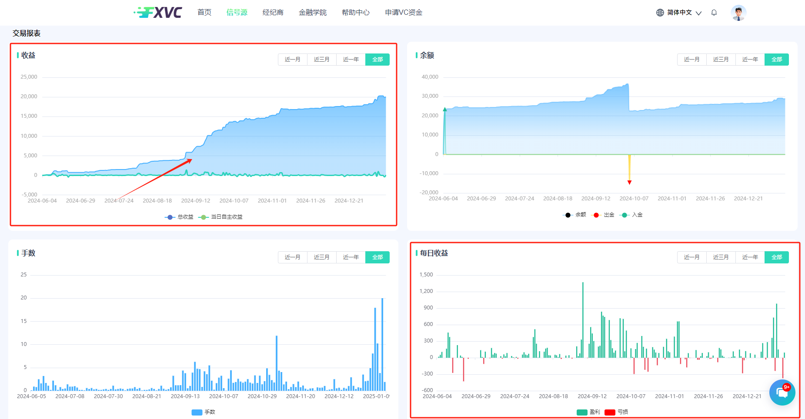
Task: Select 近一月 in 收益 chart
Action: coord(293,60)
